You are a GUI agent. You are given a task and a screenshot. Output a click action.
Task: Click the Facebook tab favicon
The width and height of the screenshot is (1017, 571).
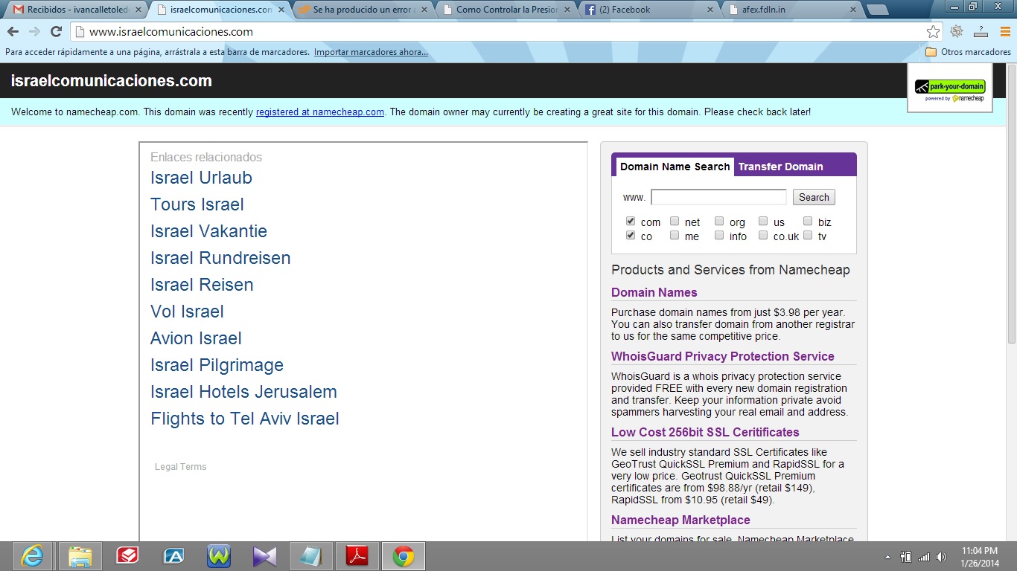590,10
